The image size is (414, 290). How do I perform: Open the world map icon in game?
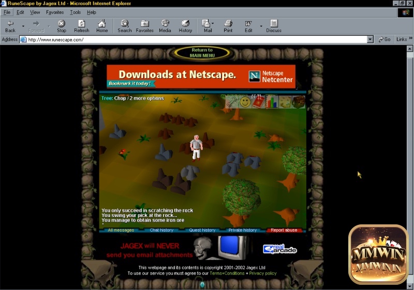[x=285, y=102]
